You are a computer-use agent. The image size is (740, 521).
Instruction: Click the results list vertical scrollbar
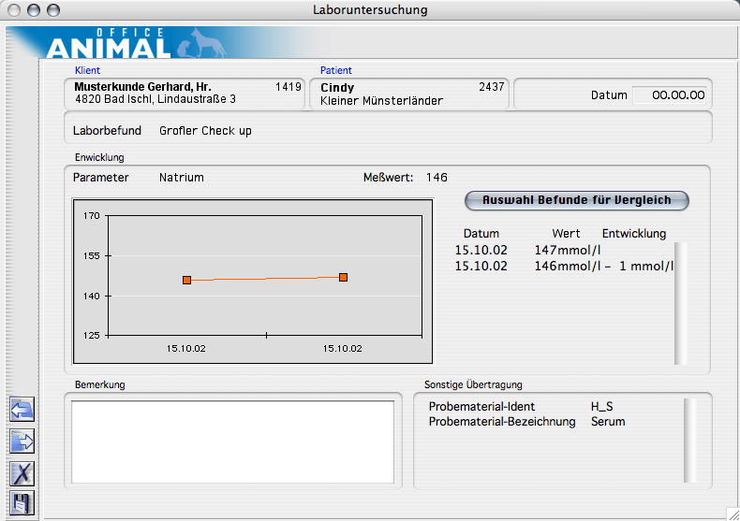680,303
